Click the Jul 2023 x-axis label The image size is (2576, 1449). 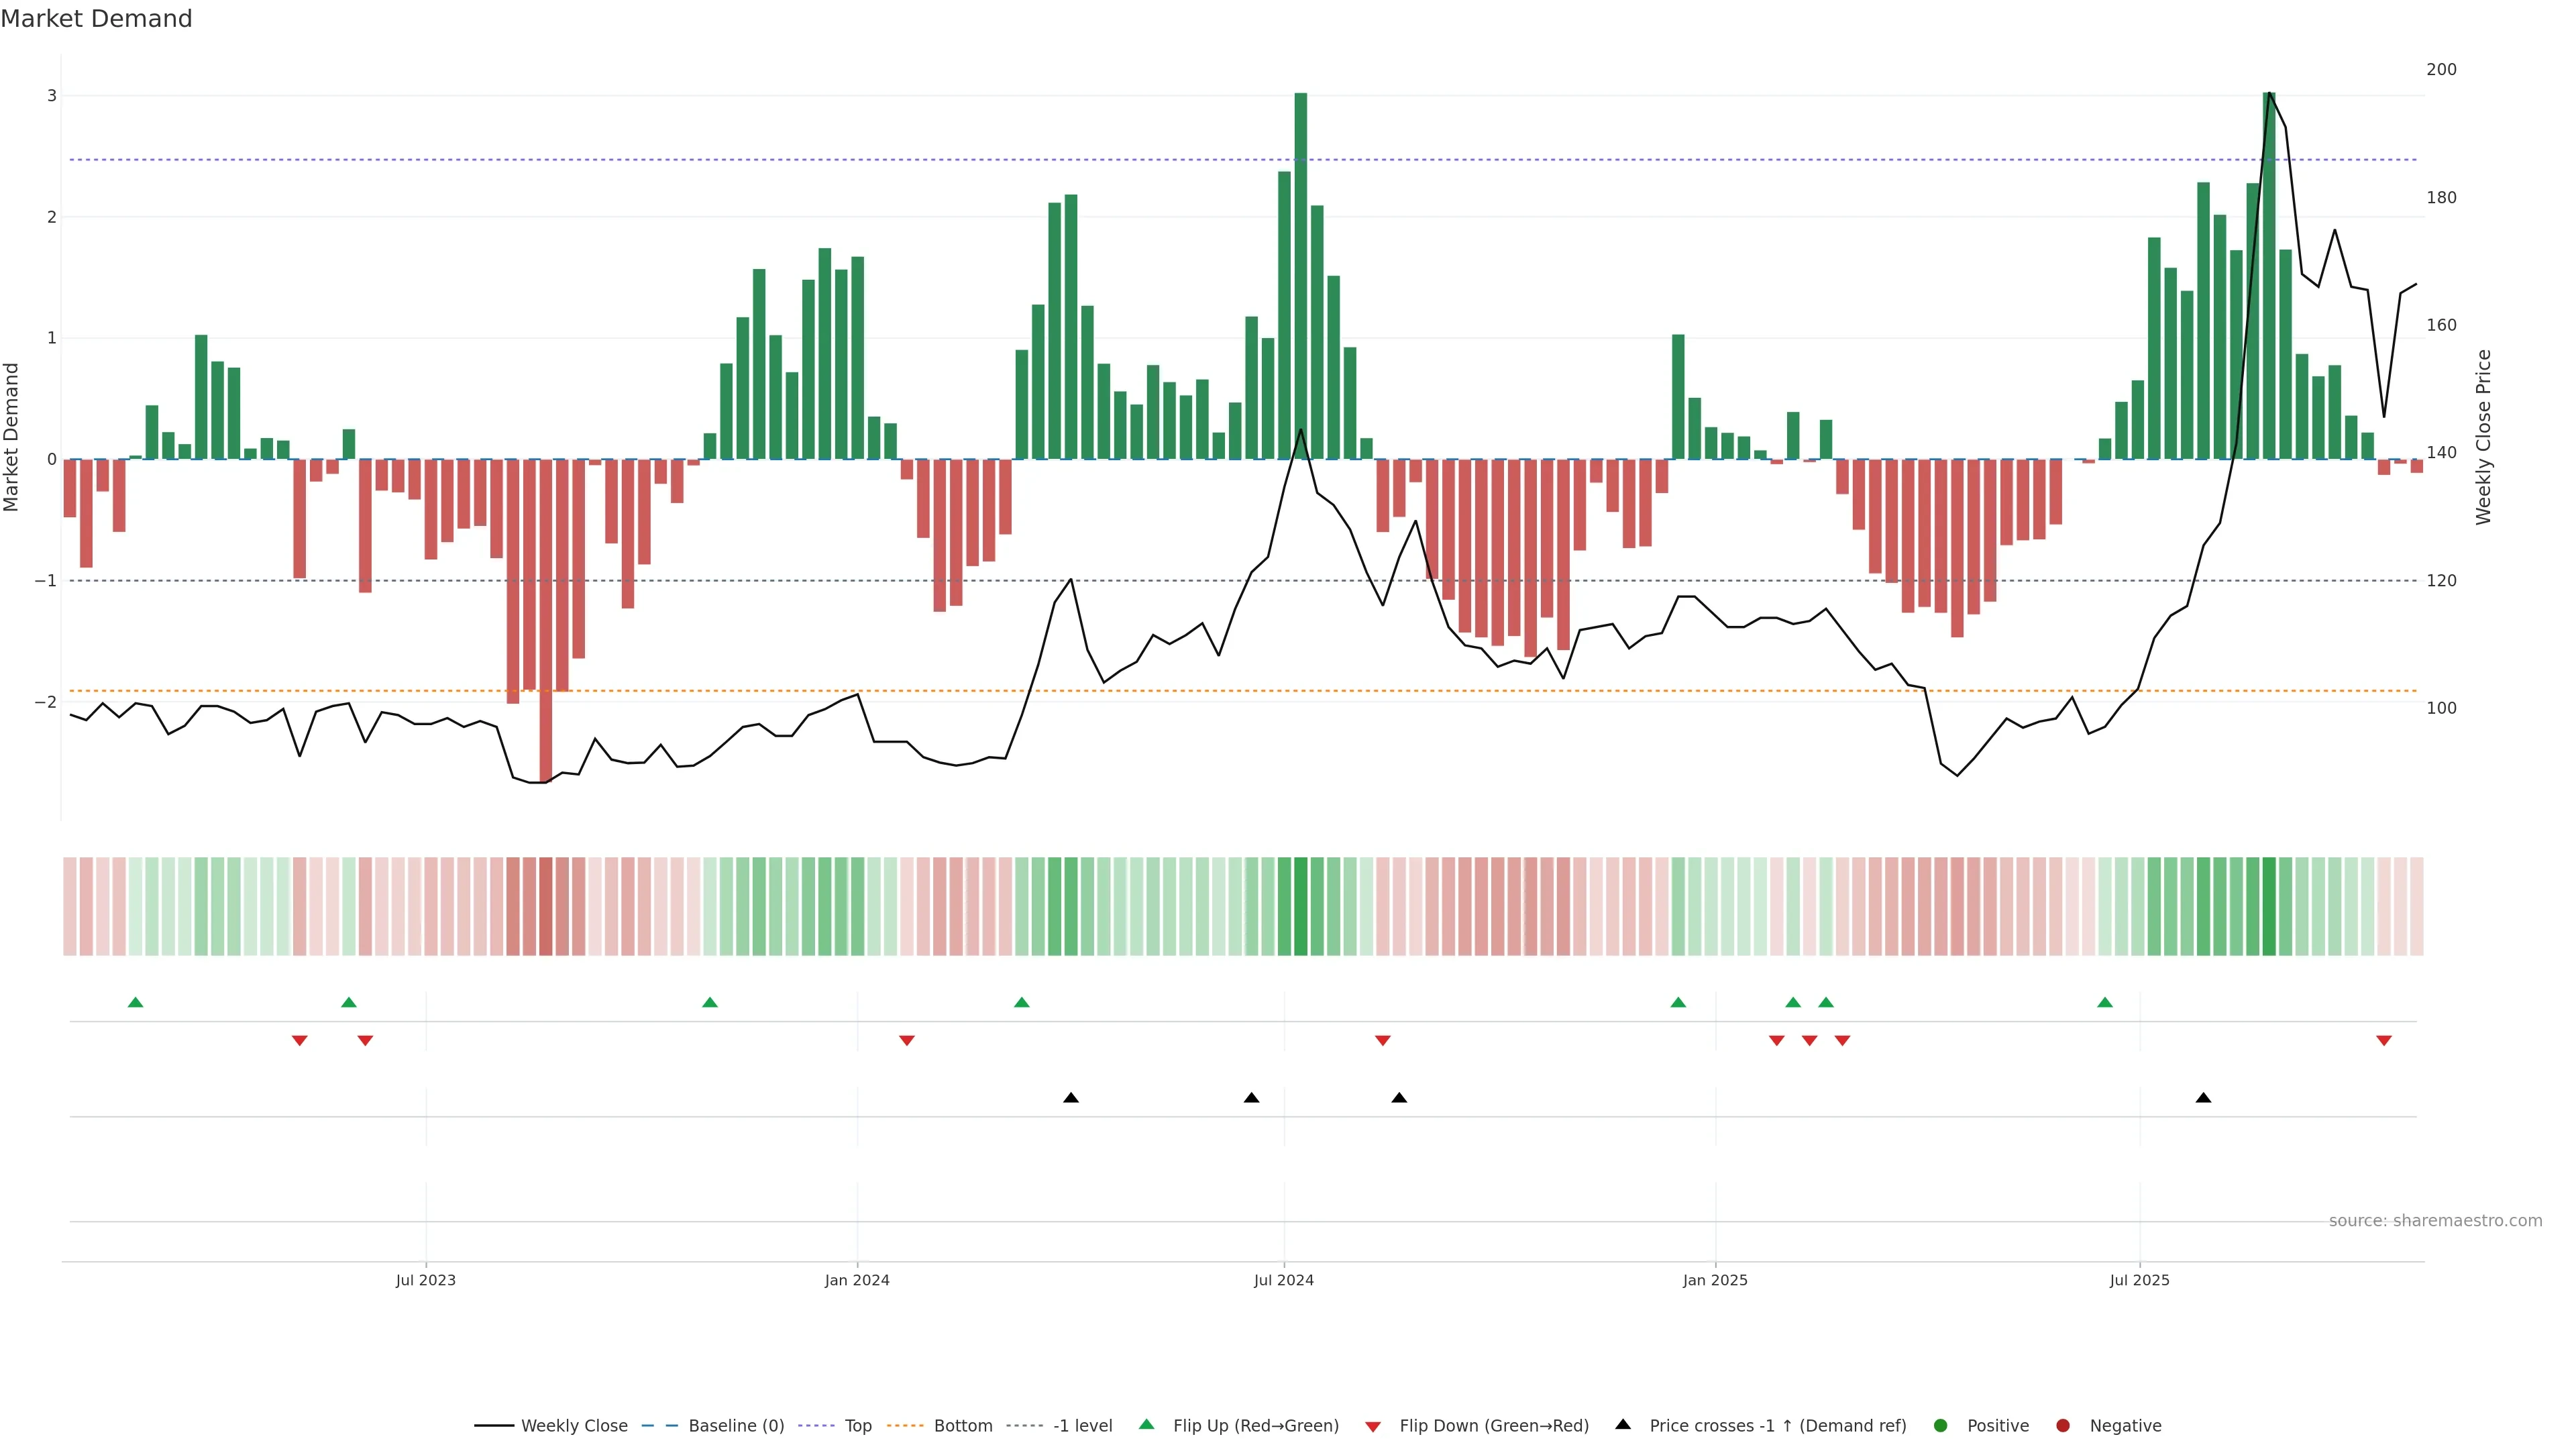click(x=425, y=1280)
